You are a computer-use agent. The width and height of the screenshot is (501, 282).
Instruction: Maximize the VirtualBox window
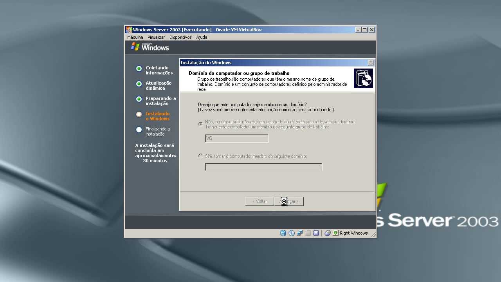(x=365, y=30)
